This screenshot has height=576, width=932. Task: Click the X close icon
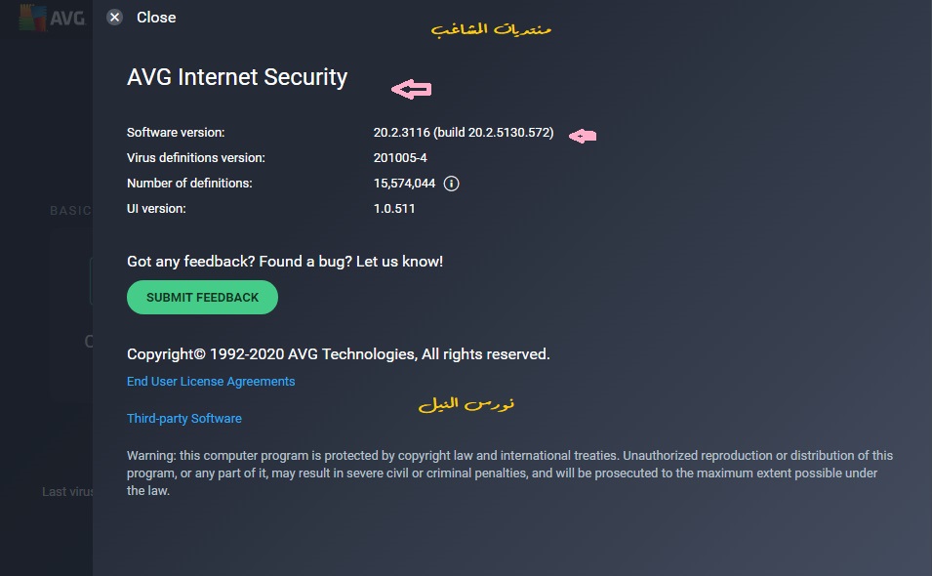point(115,18)
